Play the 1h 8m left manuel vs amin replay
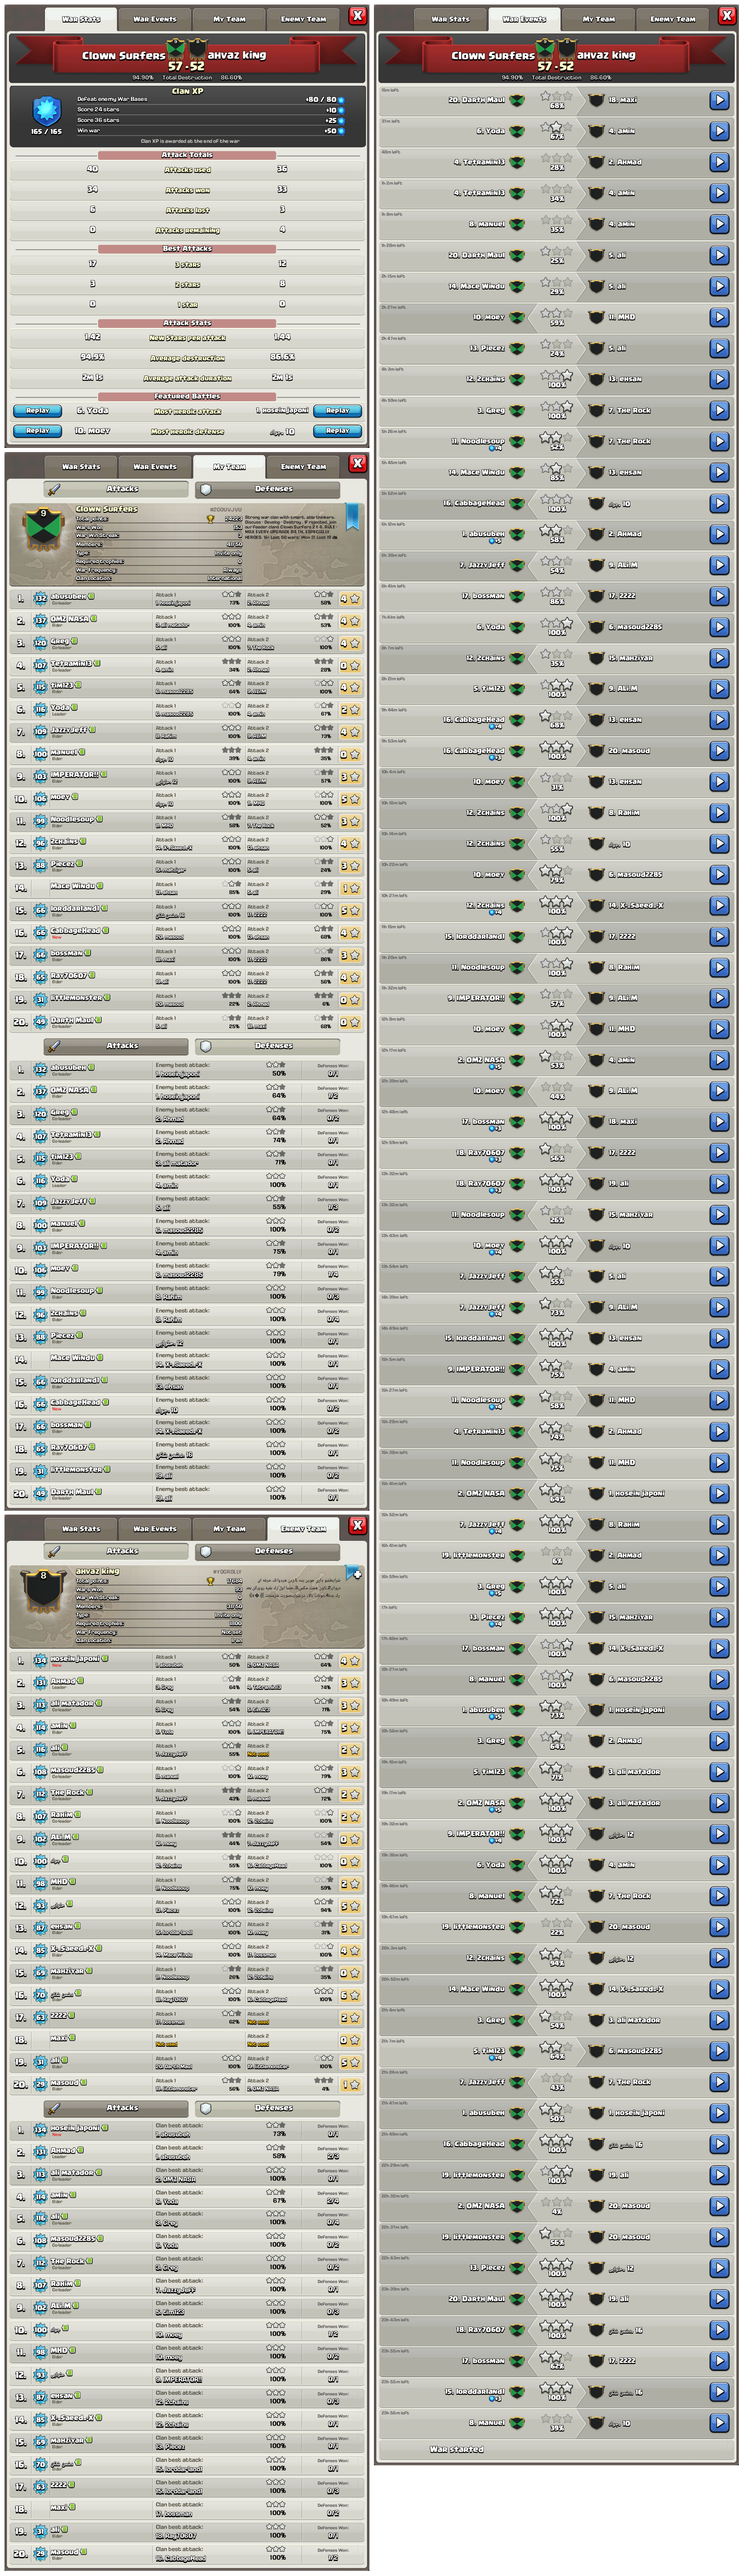This screenshot has height=2576, width=743. point(719,224)
